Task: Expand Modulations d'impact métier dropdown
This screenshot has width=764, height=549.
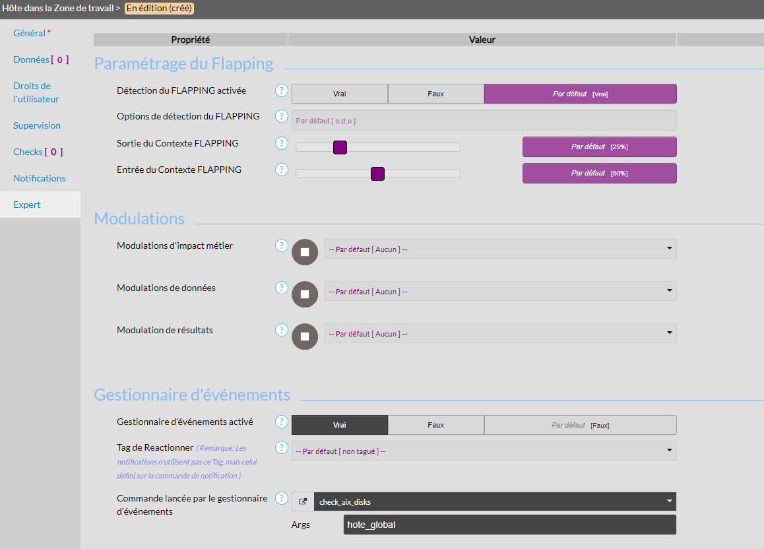Action: [x=500, y=249]
